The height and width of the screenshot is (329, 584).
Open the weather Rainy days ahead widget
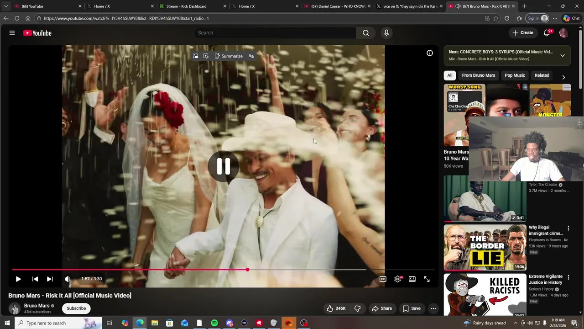point(485,323)
